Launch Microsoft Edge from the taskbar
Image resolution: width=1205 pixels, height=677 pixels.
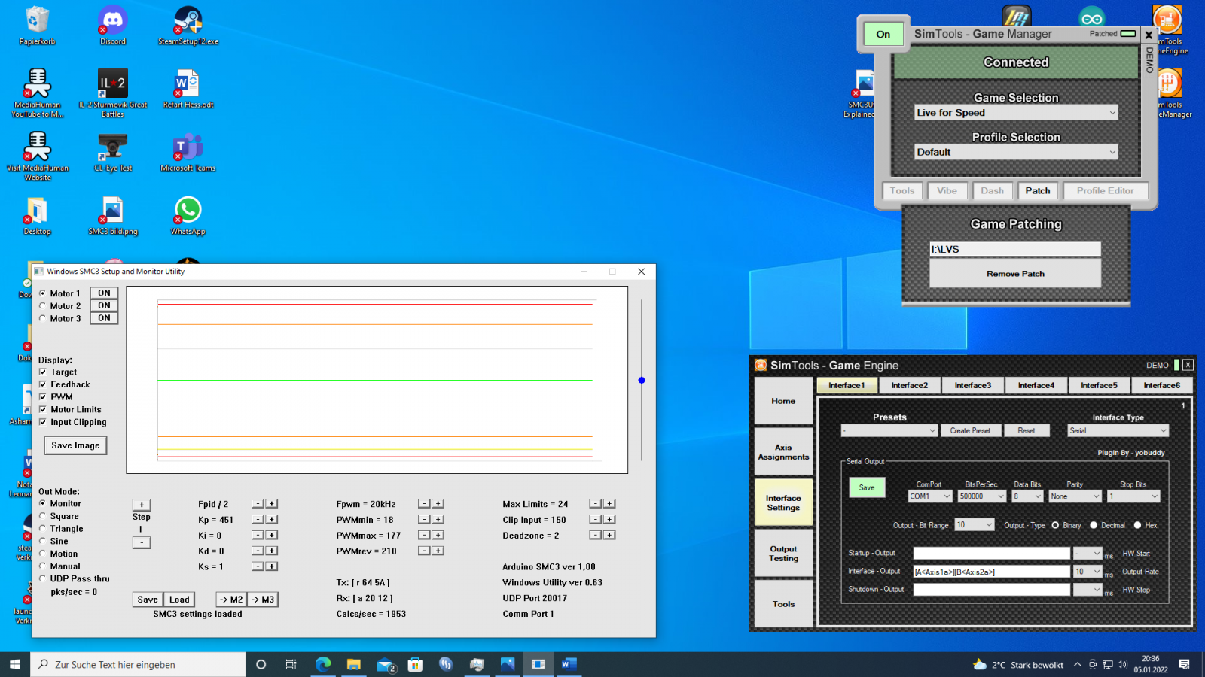pos(323,664)
